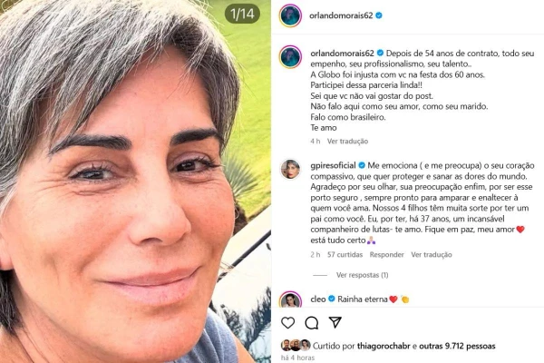Open comments with the speech bubble icon
Viewport: 544px width, 363px height.
(312, 323)
